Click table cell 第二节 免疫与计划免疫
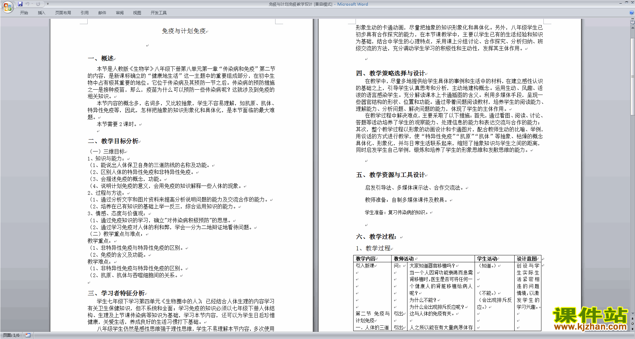This screenshot has height=339, width=635. [x=372, y=317]
